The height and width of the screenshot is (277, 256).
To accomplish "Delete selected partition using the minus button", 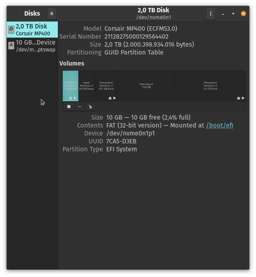I will click(80, 107).
